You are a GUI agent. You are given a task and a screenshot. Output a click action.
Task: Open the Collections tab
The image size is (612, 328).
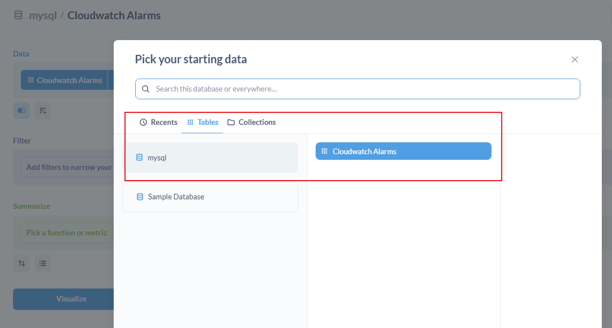252,123
